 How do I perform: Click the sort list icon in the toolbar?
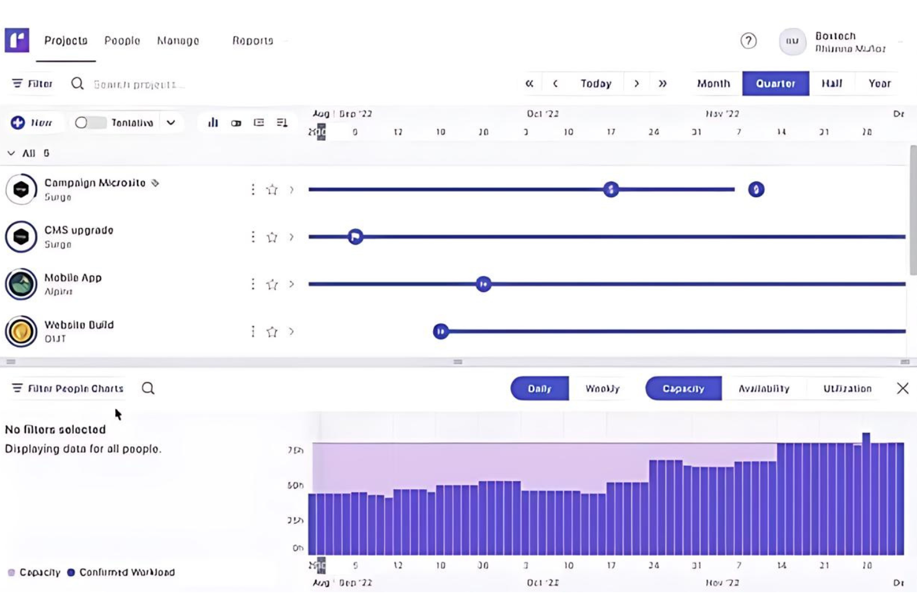point(282,122)
